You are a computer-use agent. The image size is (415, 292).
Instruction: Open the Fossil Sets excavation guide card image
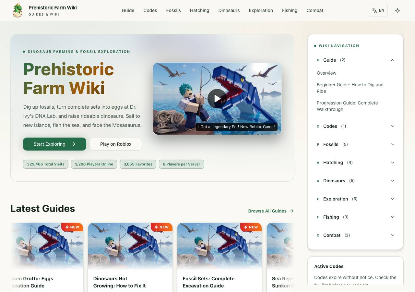pos(219,247)
